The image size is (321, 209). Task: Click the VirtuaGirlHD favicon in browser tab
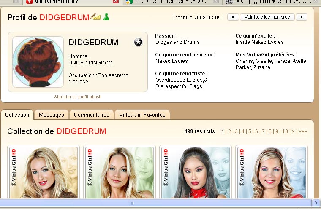pyautogui.click(x=30, y=2)
